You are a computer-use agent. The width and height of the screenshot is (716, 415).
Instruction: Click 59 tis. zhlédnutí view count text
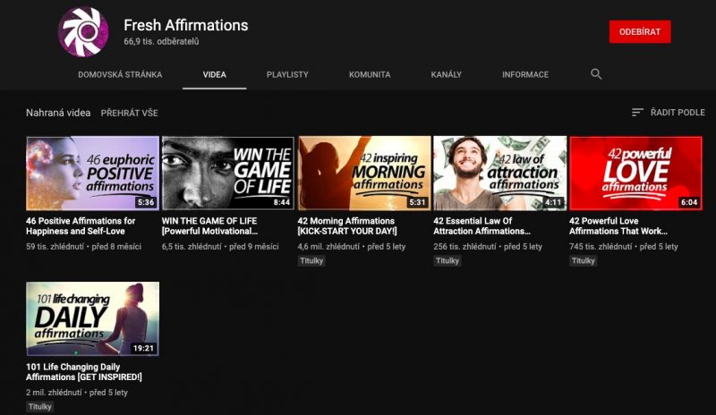click(55, 247)
